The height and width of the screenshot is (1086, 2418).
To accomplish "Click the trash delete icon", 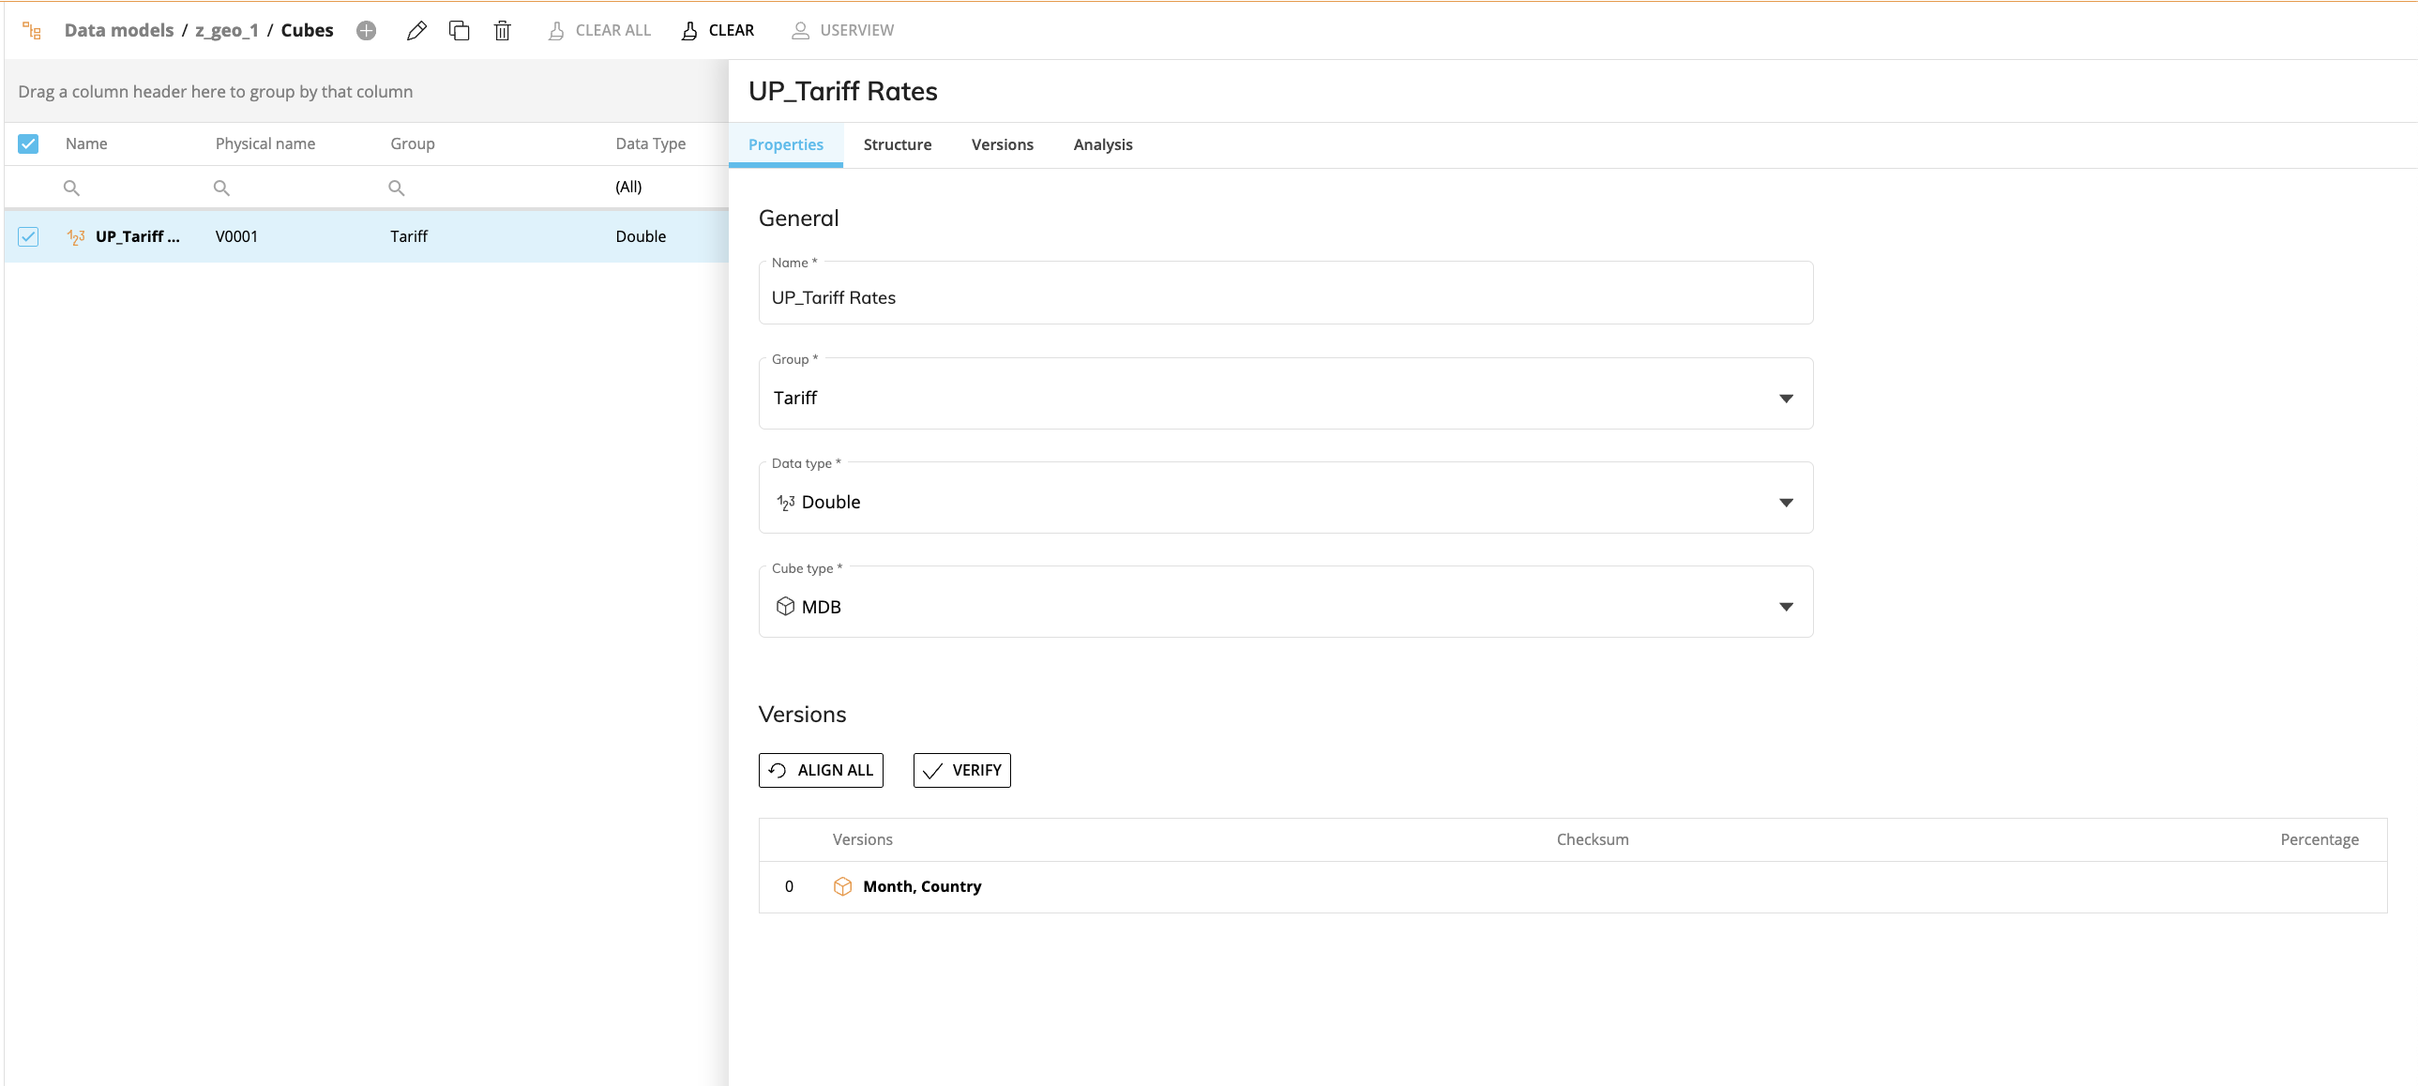I will tap(502, 30).
